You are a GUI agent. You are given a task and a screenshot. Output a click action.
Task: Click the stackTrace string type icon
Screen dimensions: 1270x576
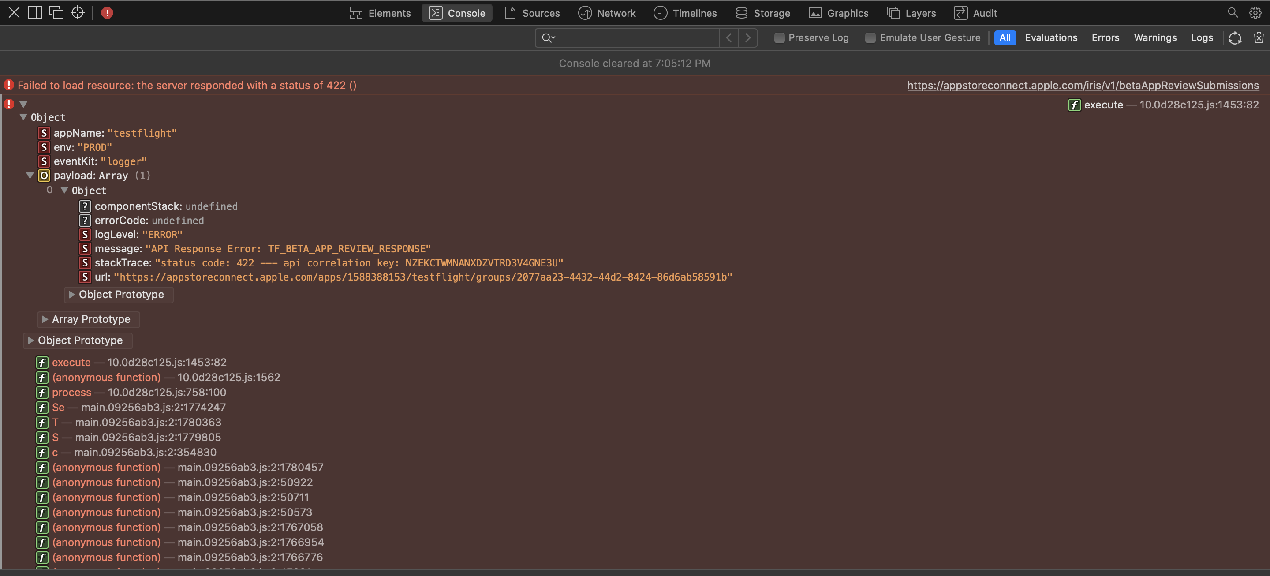[85, 263]
